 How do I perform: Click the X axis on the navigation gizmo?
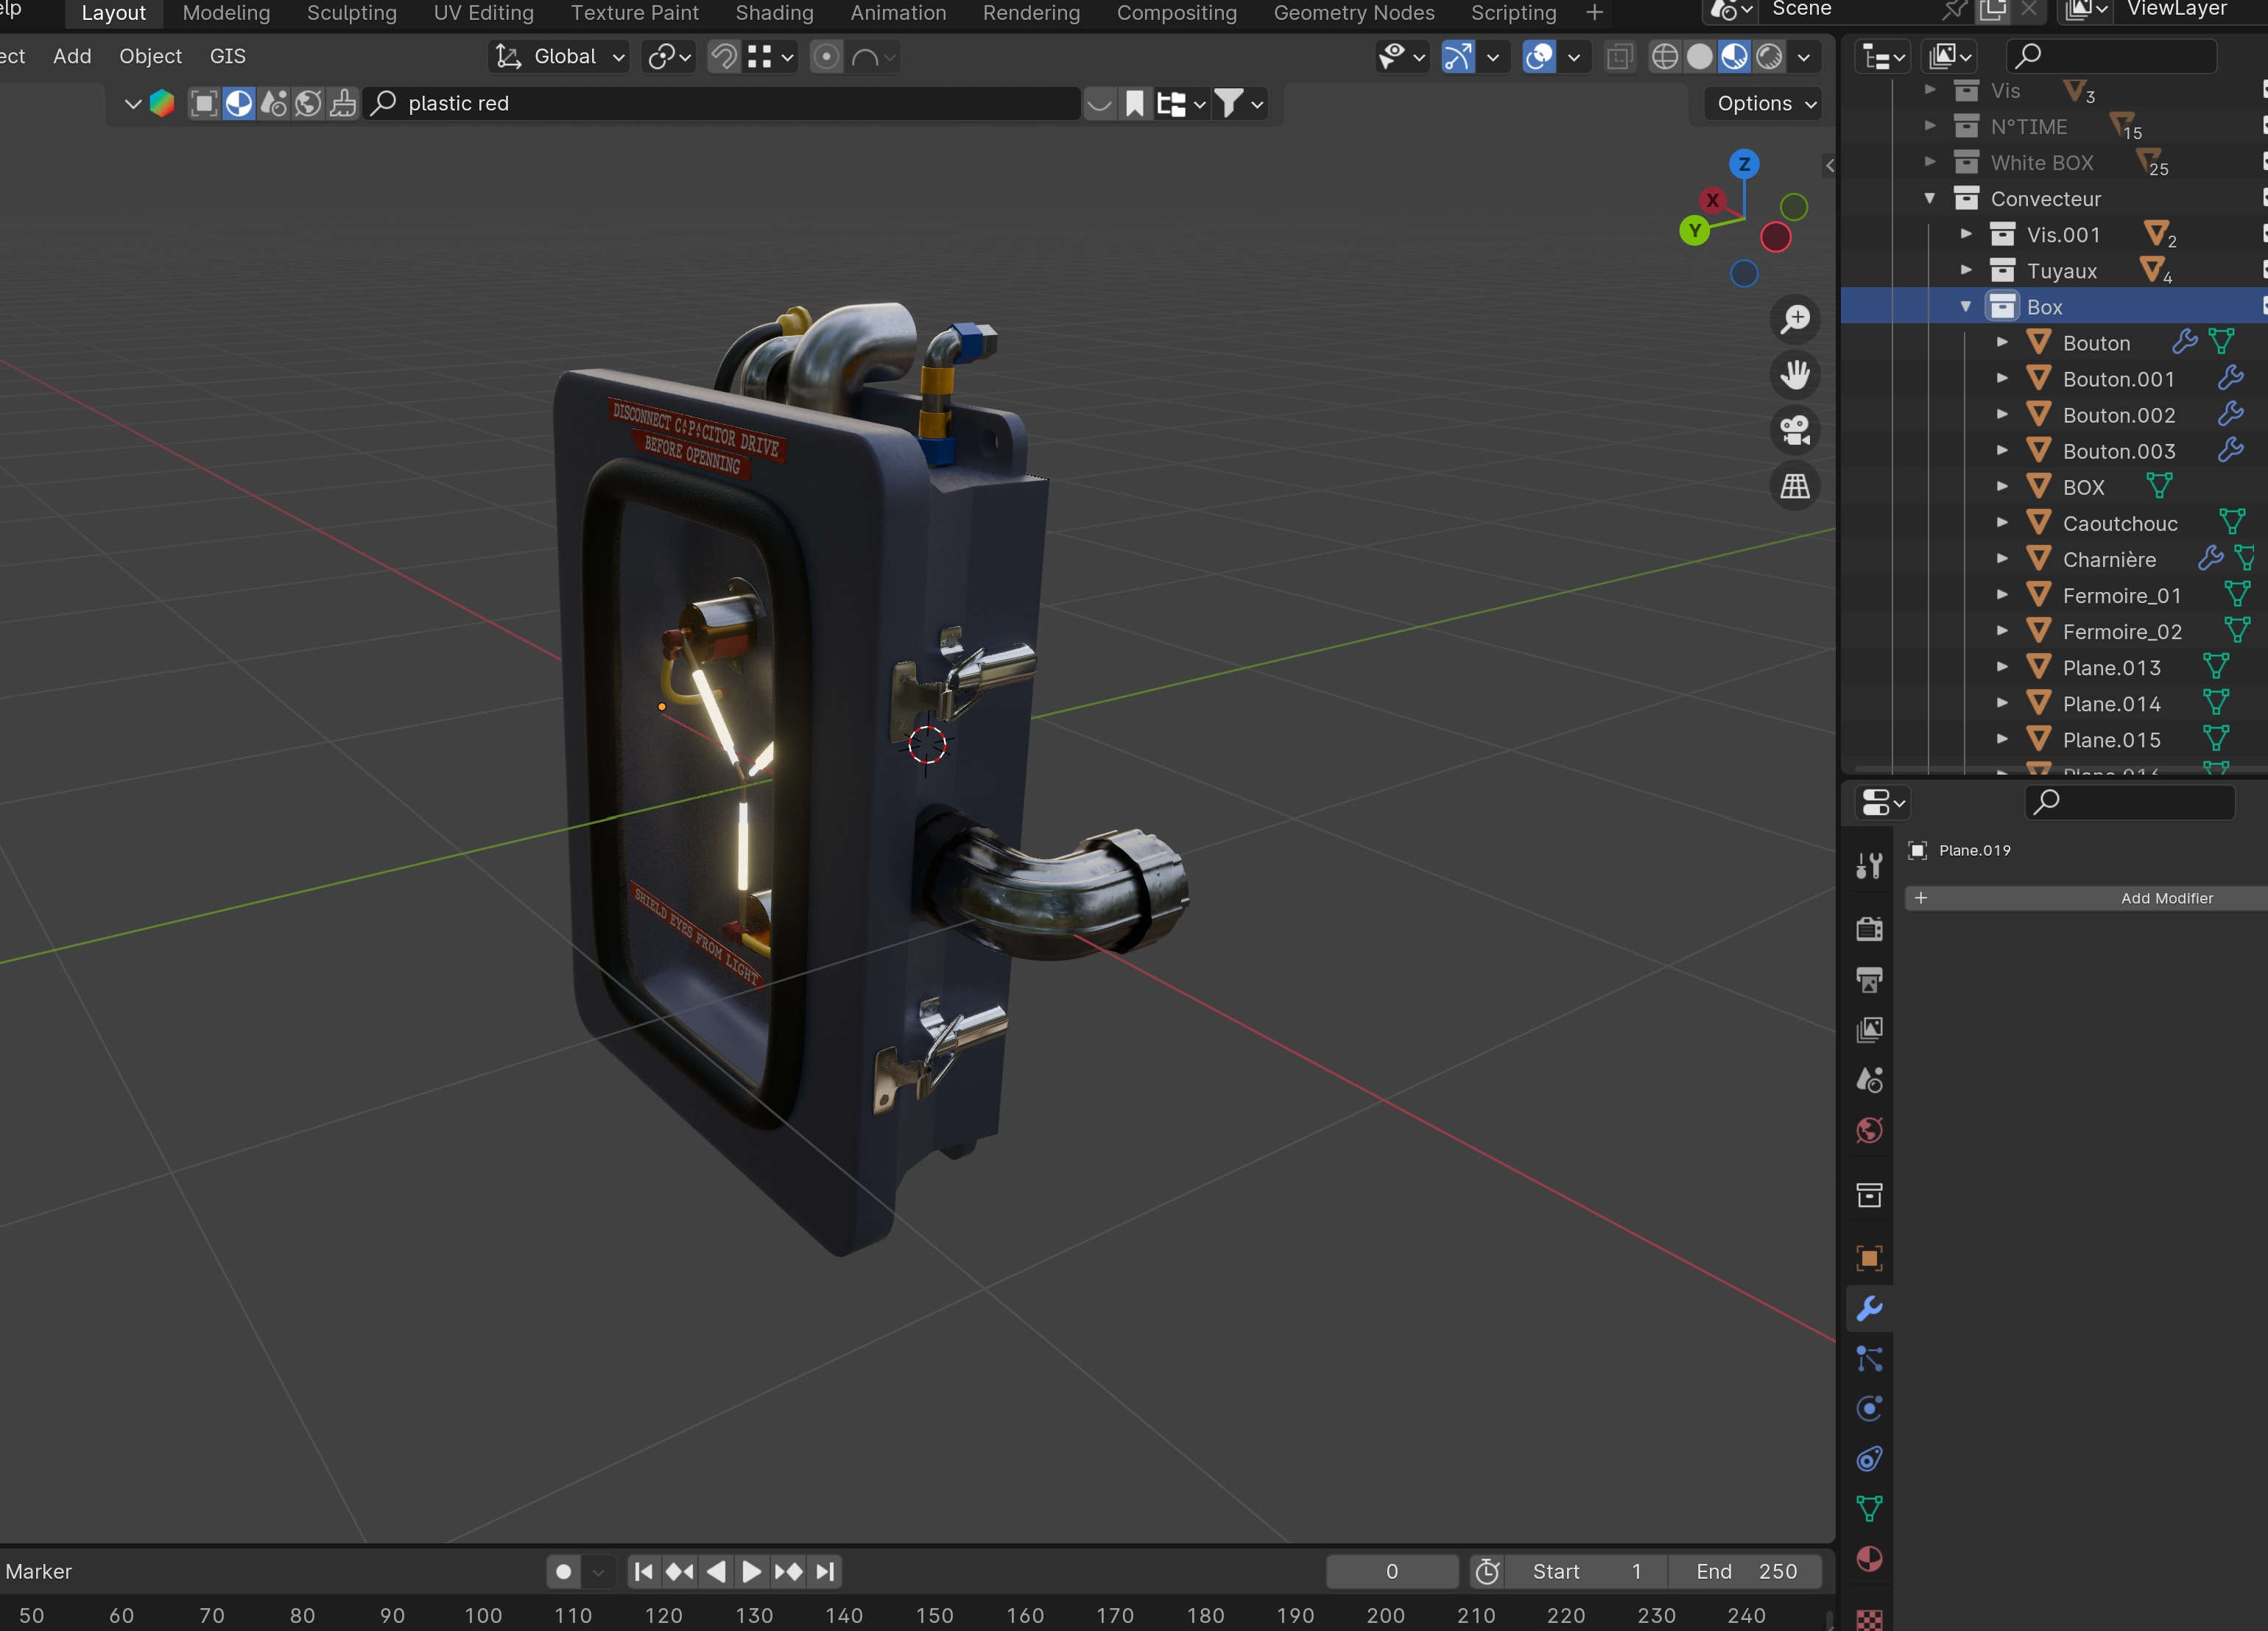[x=1713, y=200]
